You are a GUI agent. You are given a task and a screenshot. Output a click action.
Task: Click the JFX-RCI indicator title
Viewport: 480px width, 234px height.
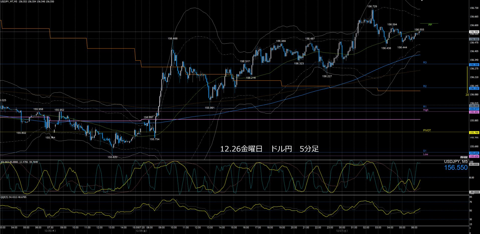point(19,162)
